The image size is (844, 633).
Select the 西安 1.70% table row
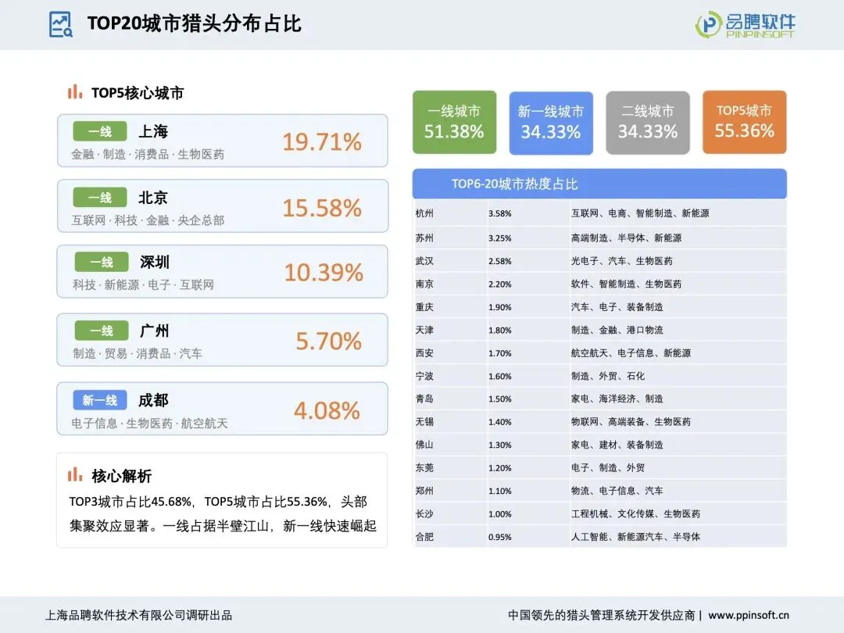point(599,353)
